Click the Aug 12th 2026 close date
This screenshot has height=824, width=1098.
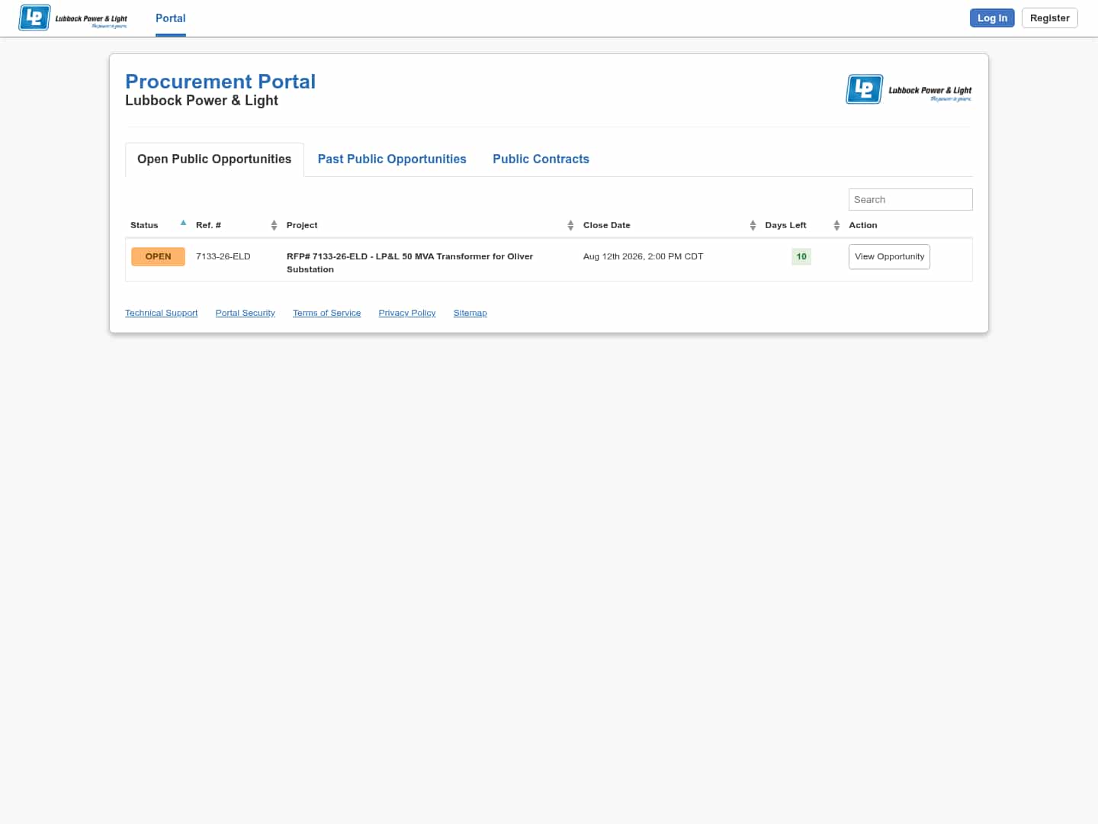643,257
